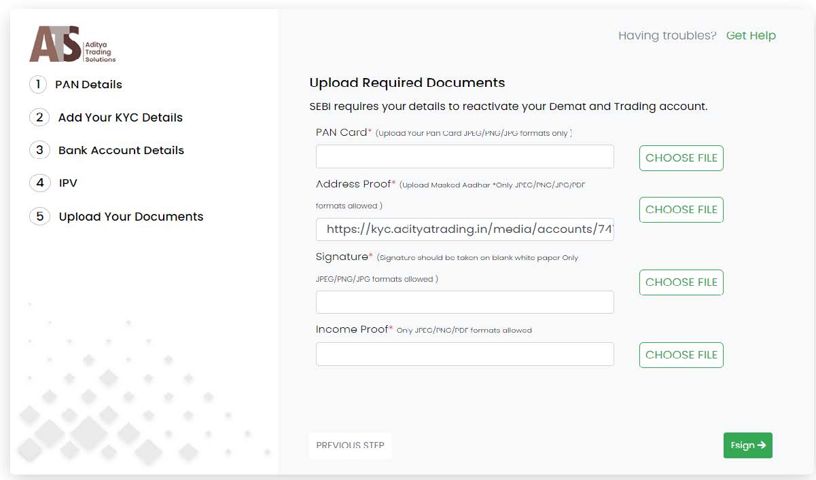The width and height of the screenshot is (816, 480).
Task: Open Upload Your Documents step
Action: tap(131, 217)
